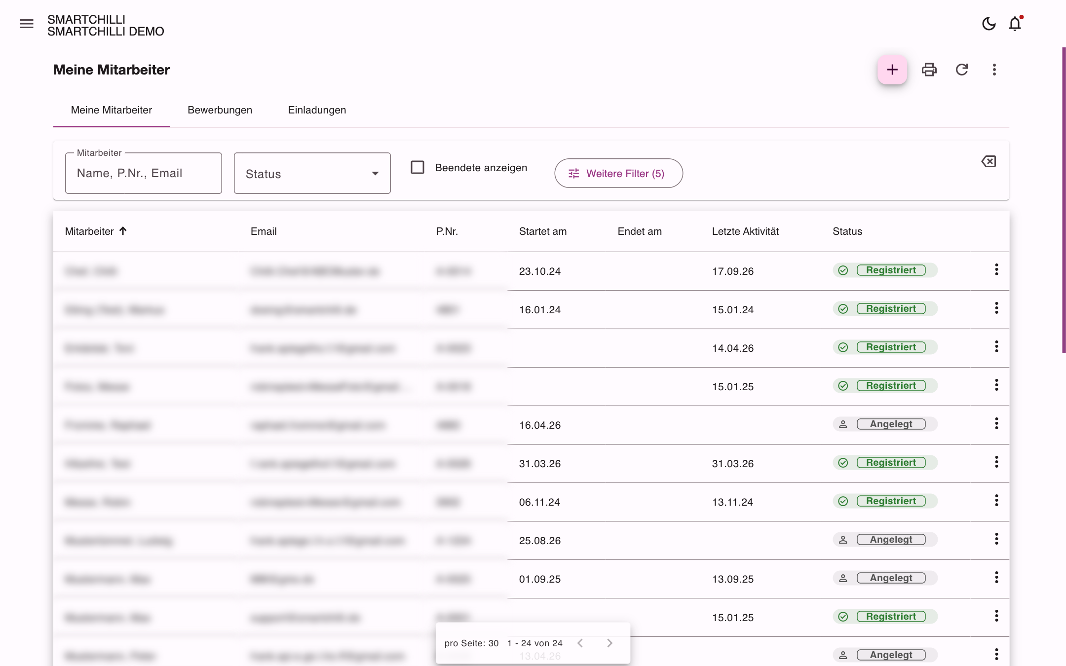Open row menu for 16.04.26 start entry
This screenshot has width=1066, height=666.
tap(996, 423)
